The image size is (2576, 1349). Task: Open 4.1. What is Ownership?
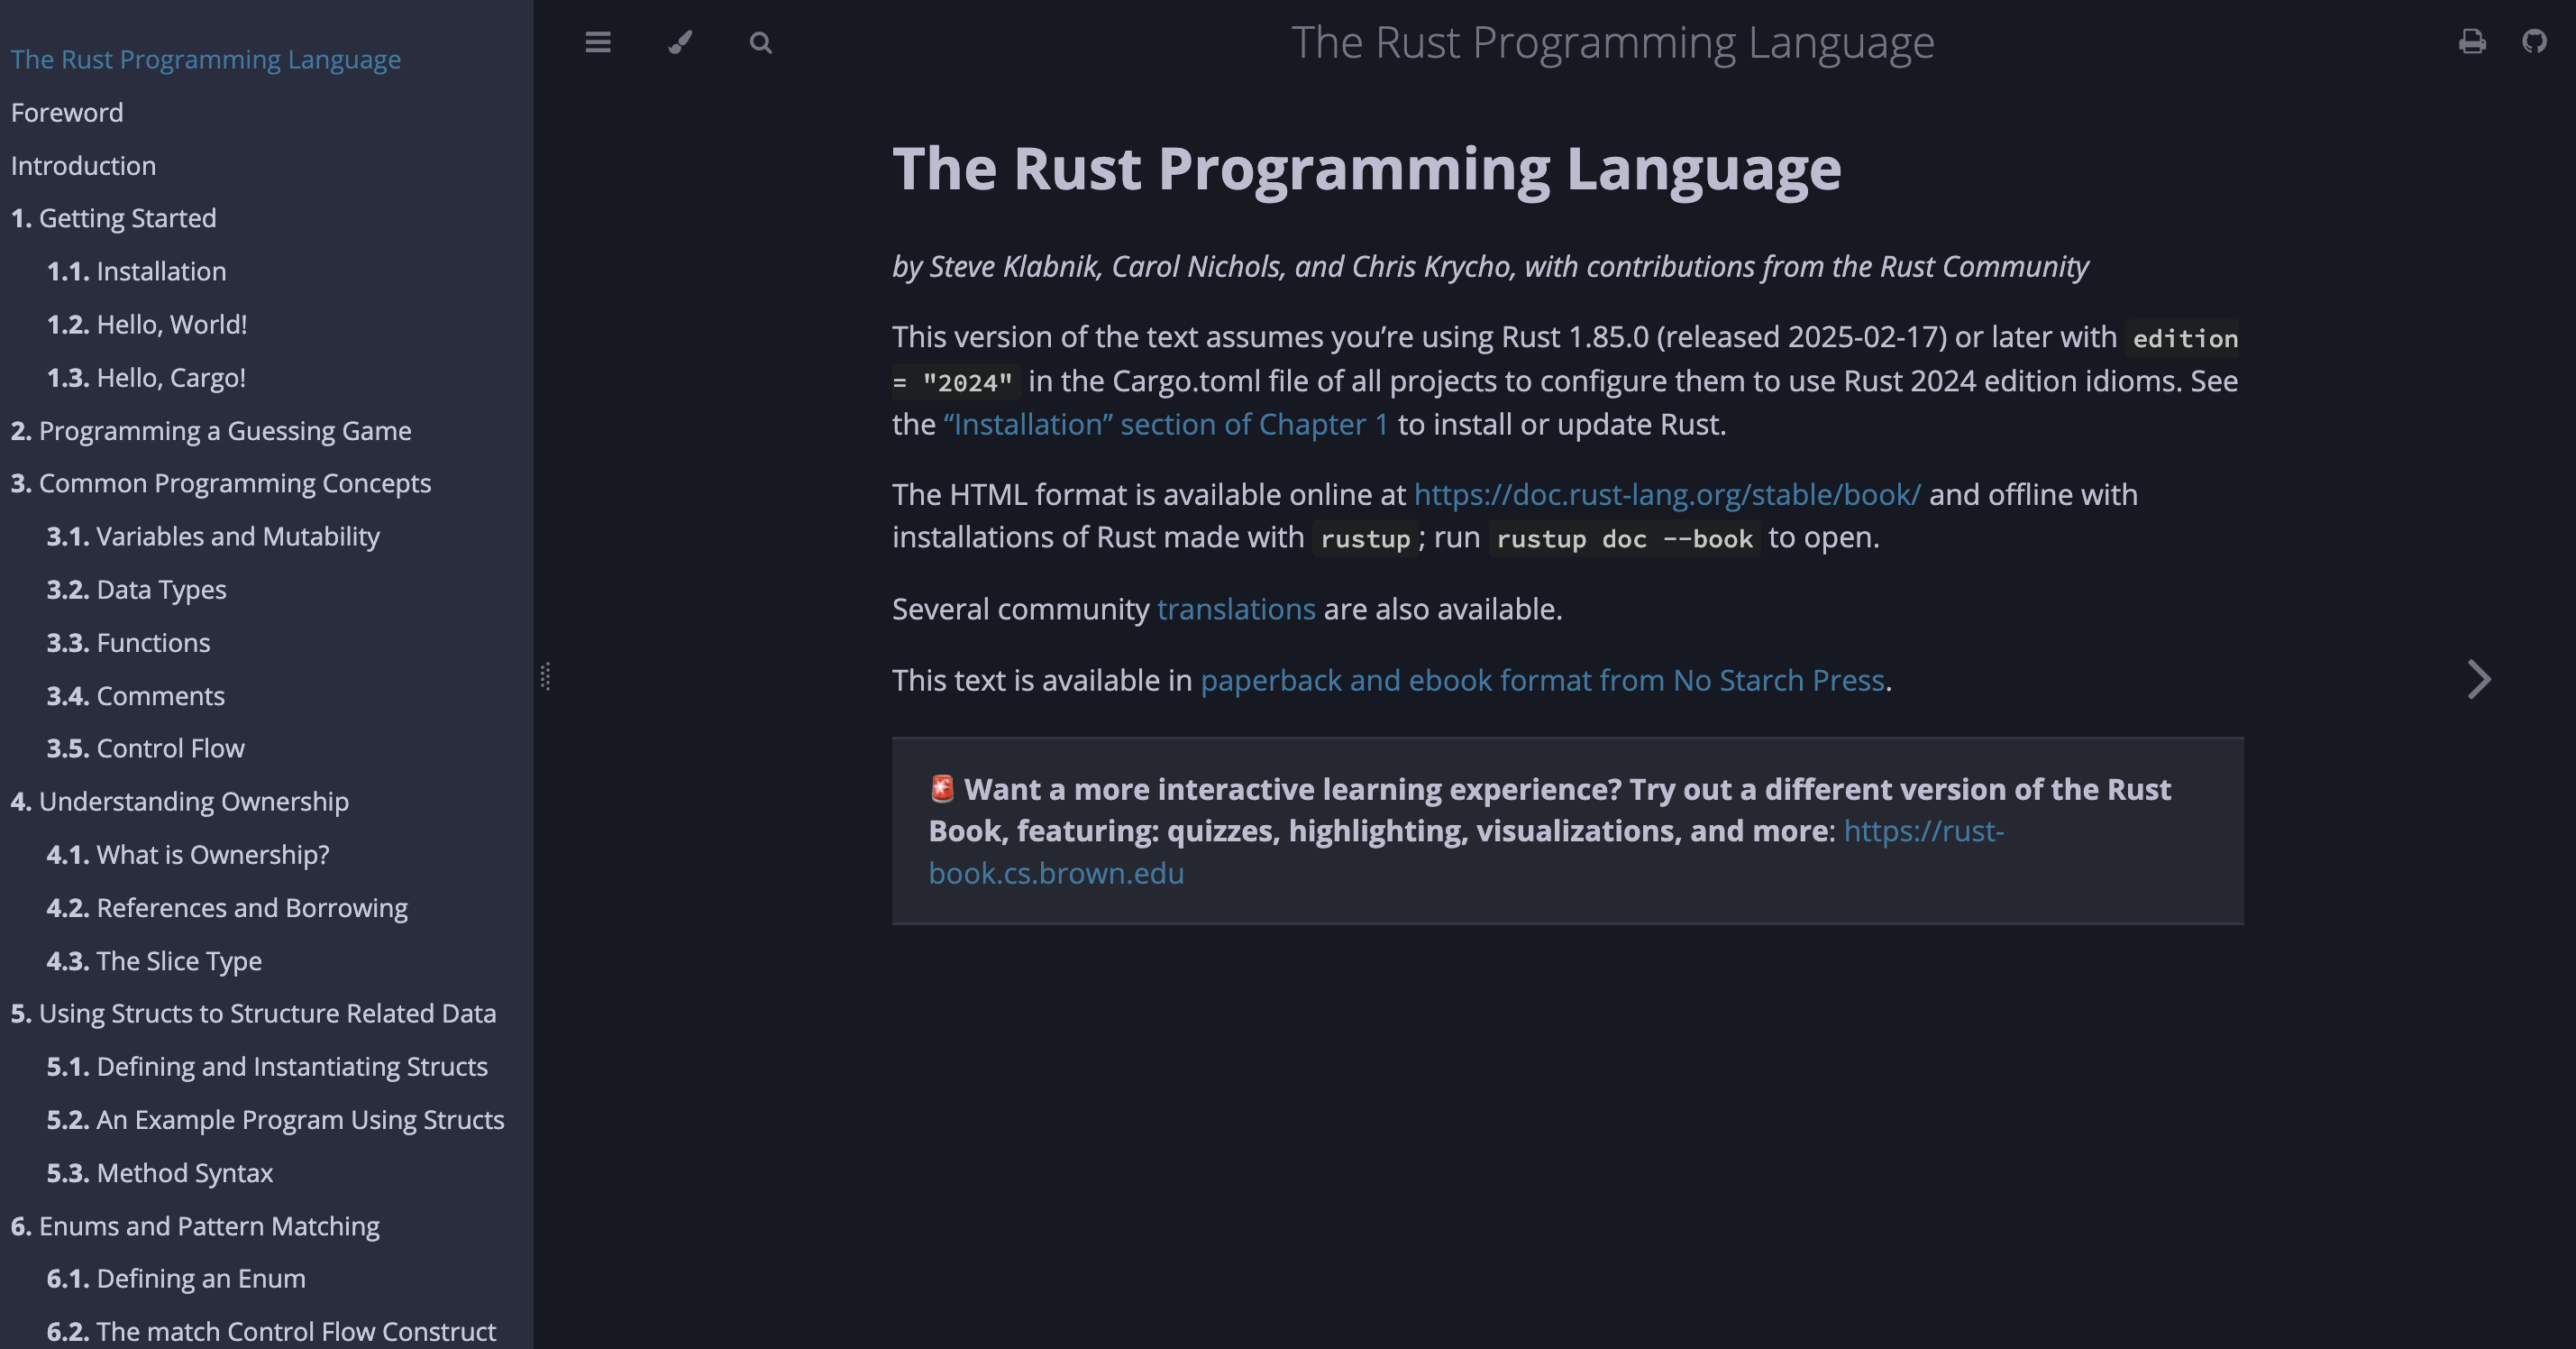(188, 855)
